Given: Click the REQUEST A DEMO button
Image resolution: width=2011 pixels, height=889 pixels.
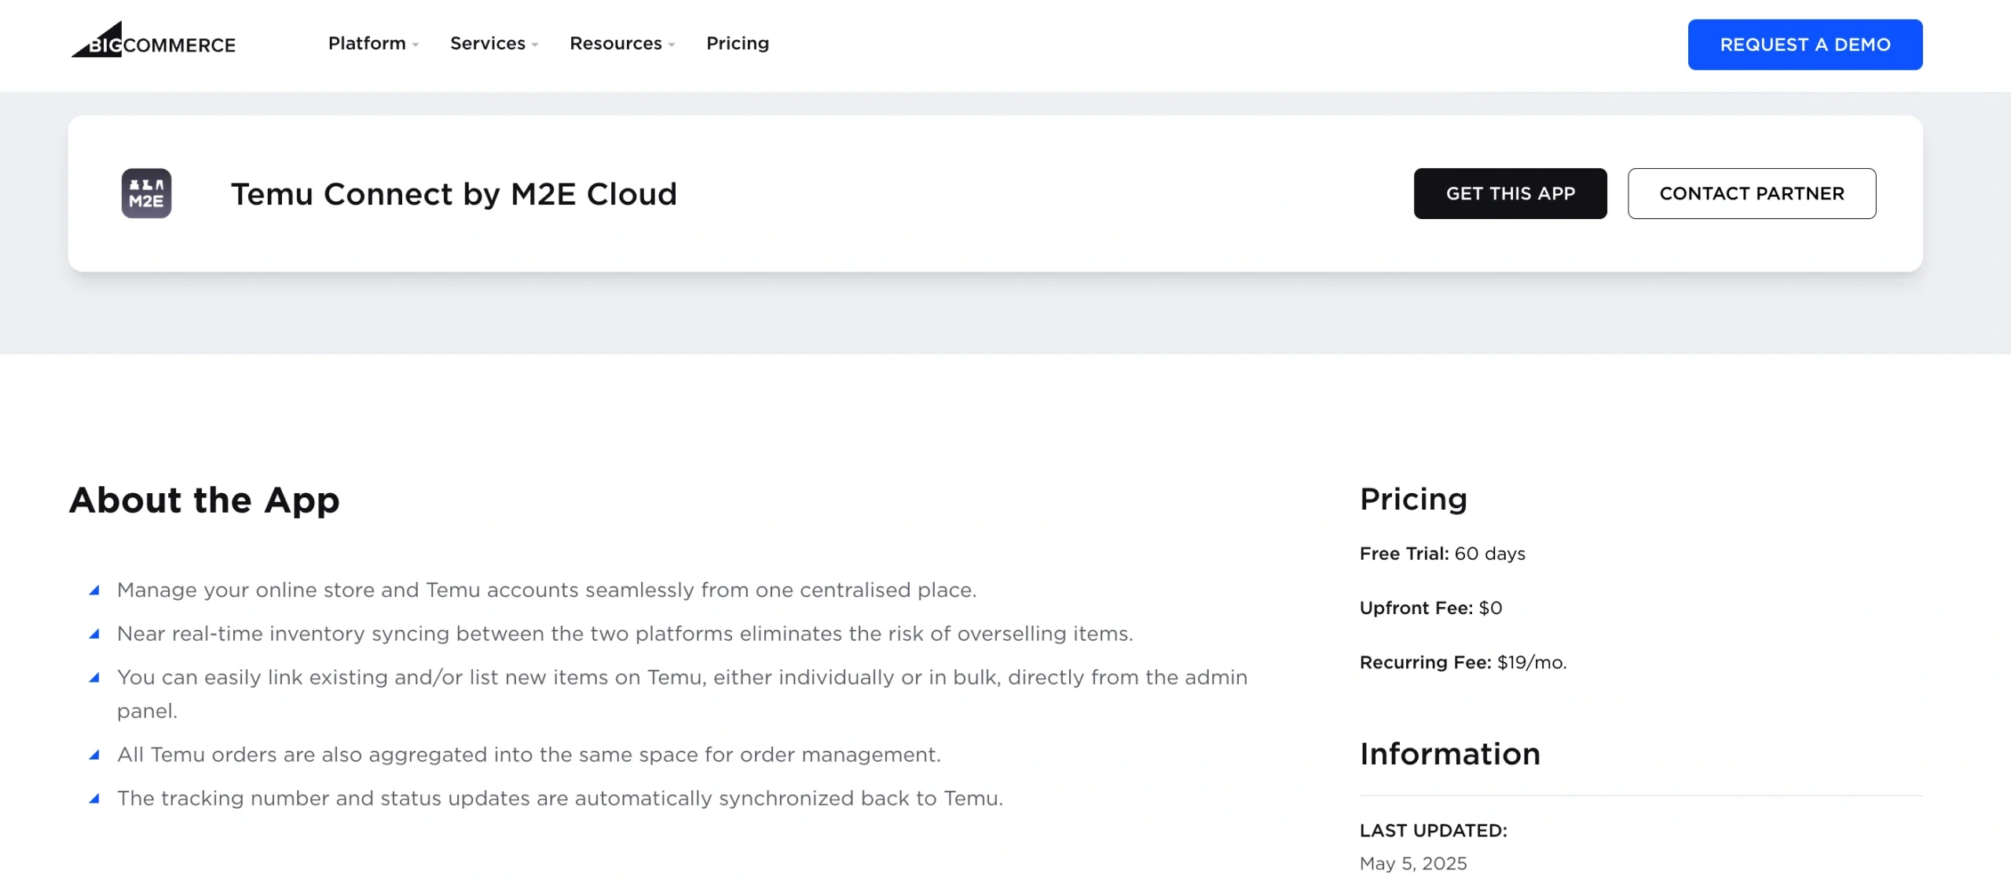Looking at the screenshot, I should coord(1804,44).
